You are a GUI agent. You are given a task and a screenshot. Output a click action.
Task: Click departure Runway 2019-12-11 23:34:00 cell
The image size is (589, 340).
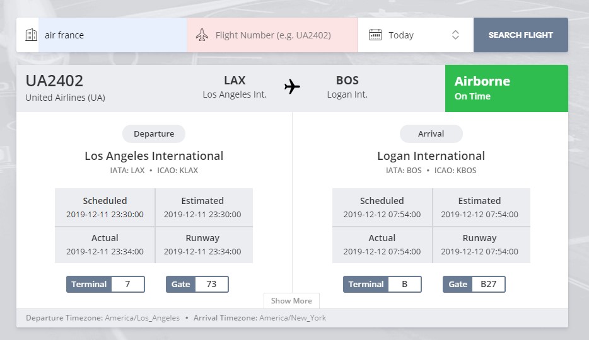(x=204, y=245)
